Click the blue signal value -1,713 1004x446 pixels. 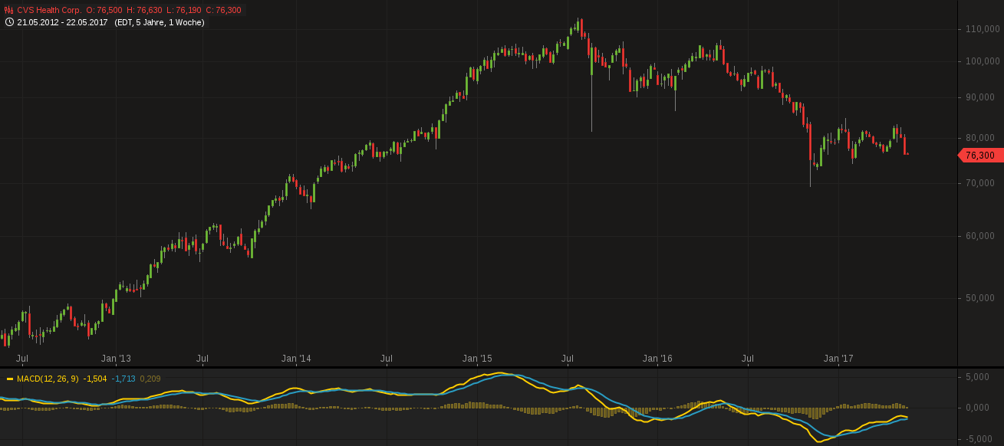click(123, 379)
